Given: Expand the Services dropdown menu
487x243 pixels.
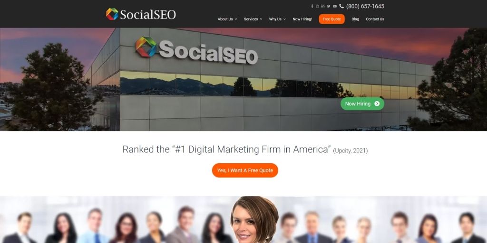Looking at the screenshot, I should (x=253, y=19).
